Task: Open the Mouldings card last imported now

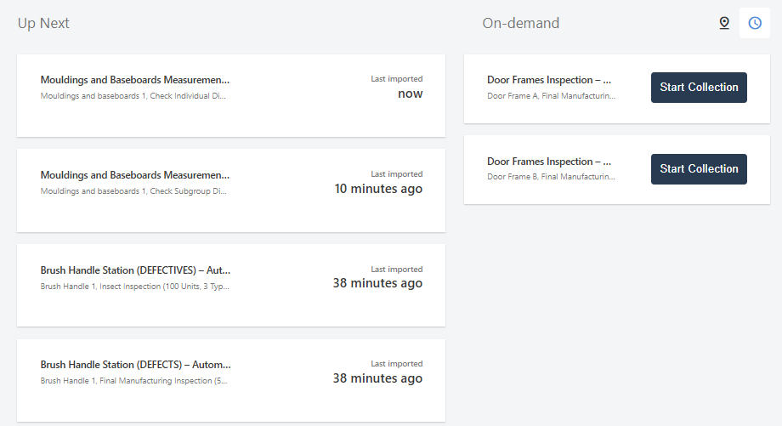Action: click(231, 96)
